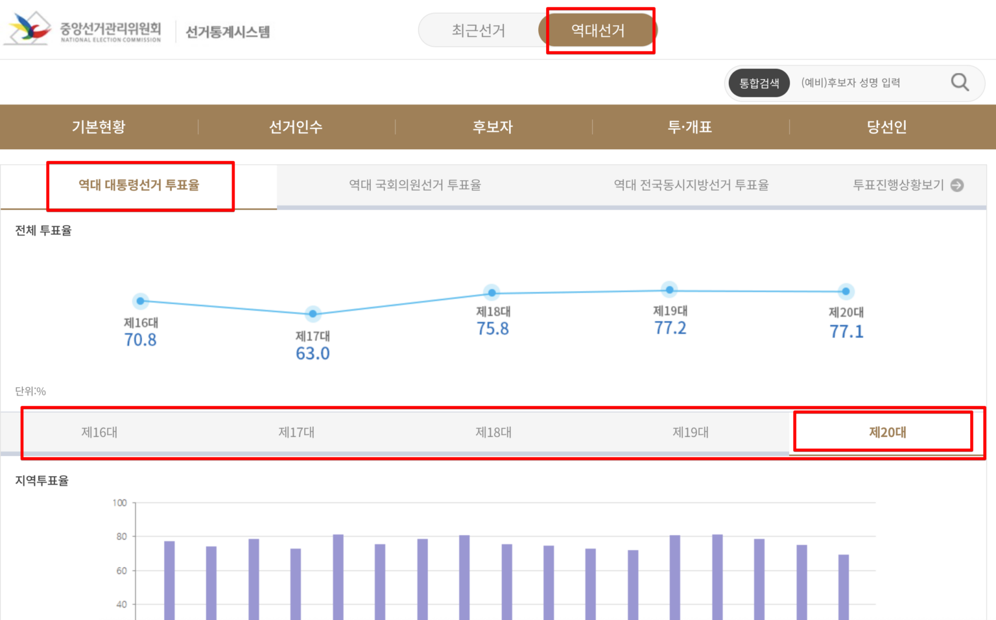996x620 pixels.
Task: Open 투표진행상황보기 link
Action: coord(898,185)
